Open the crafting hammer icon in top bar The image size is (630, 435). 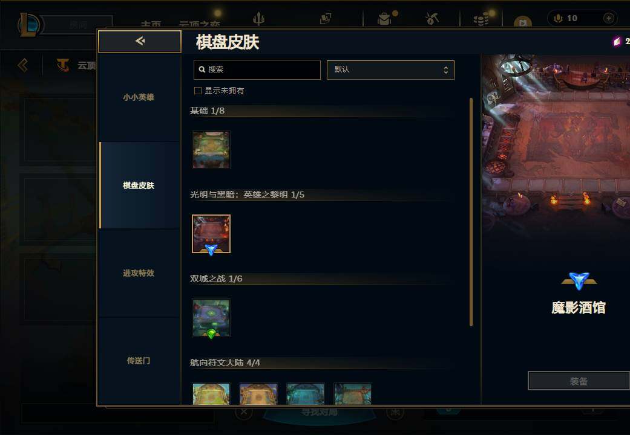[432, 19]
